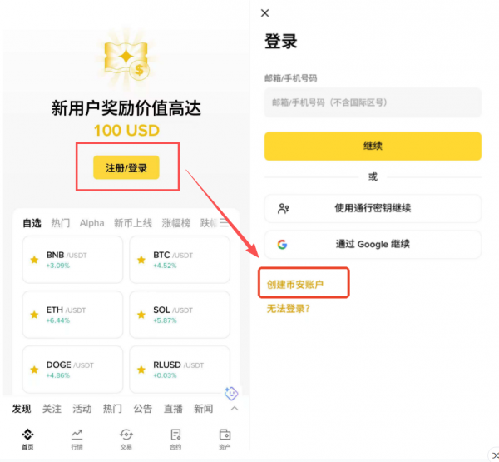Open the Alpha tab
This screenshot has height=462, width=499.
(x=92, y=223)
